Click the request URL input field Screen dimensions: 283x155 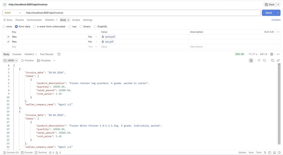coord(142,13)
